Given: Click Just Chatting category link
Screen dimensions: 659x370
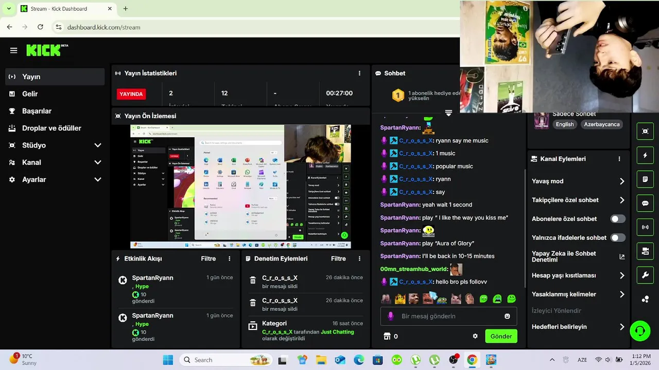Looking at the screenshot, I should [337, 332].
